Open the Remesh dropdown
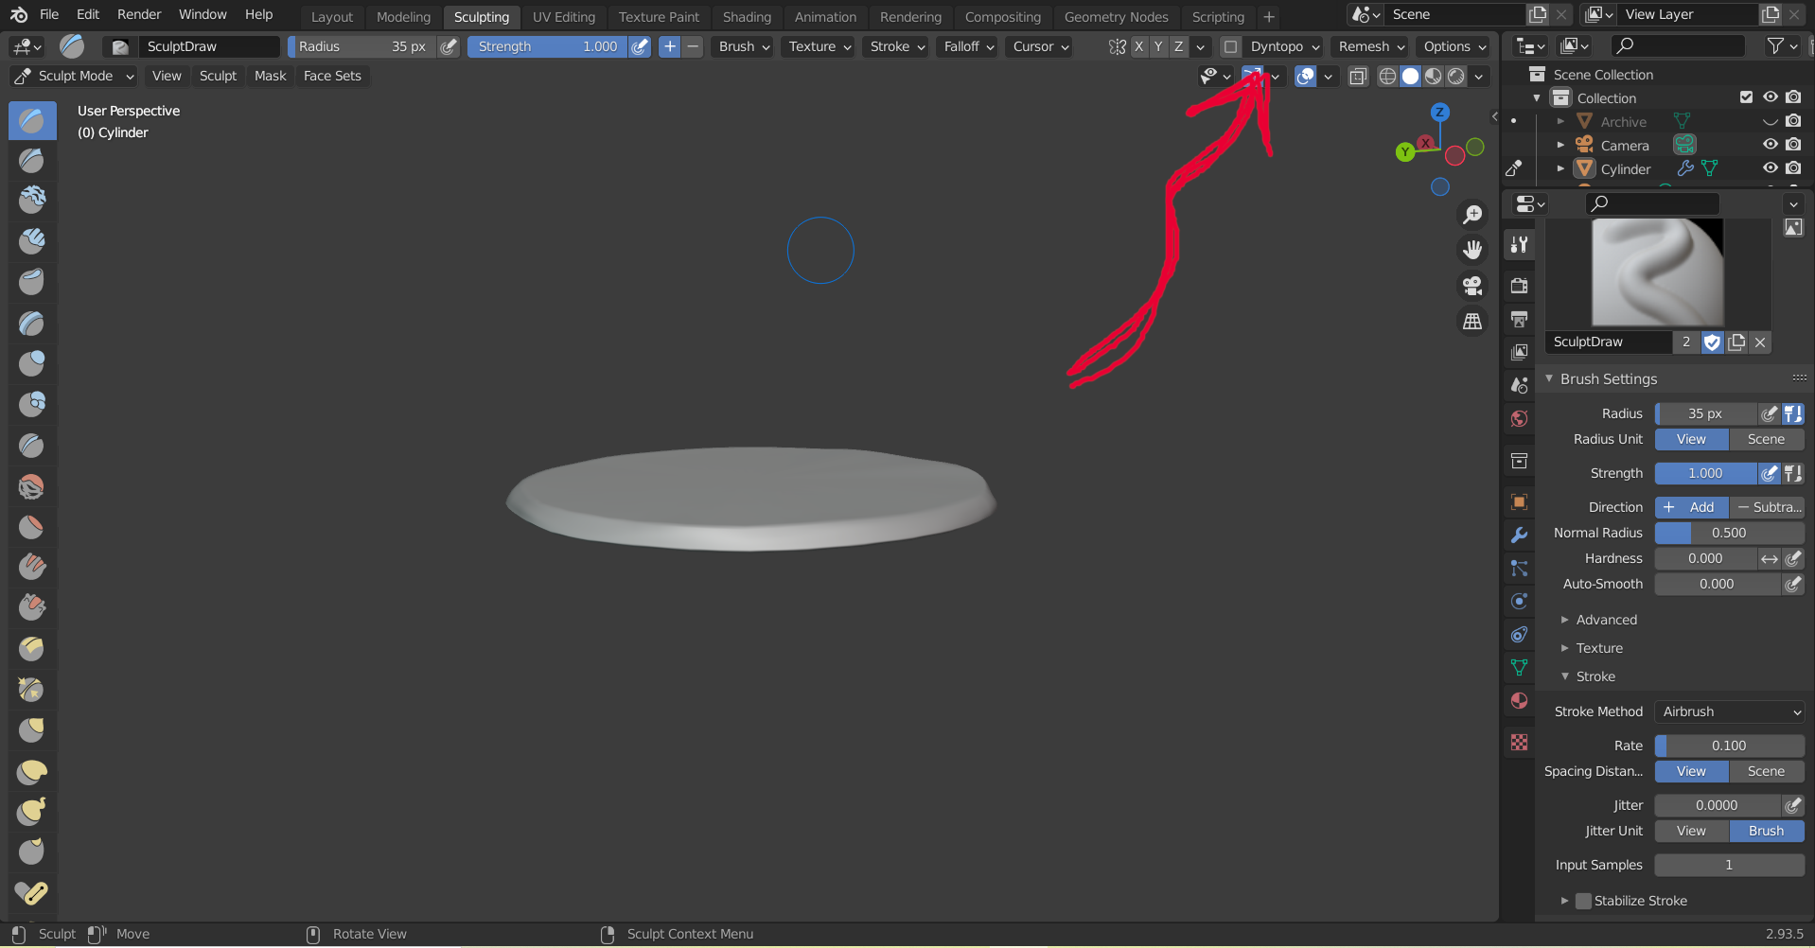 coord(1371,46)
